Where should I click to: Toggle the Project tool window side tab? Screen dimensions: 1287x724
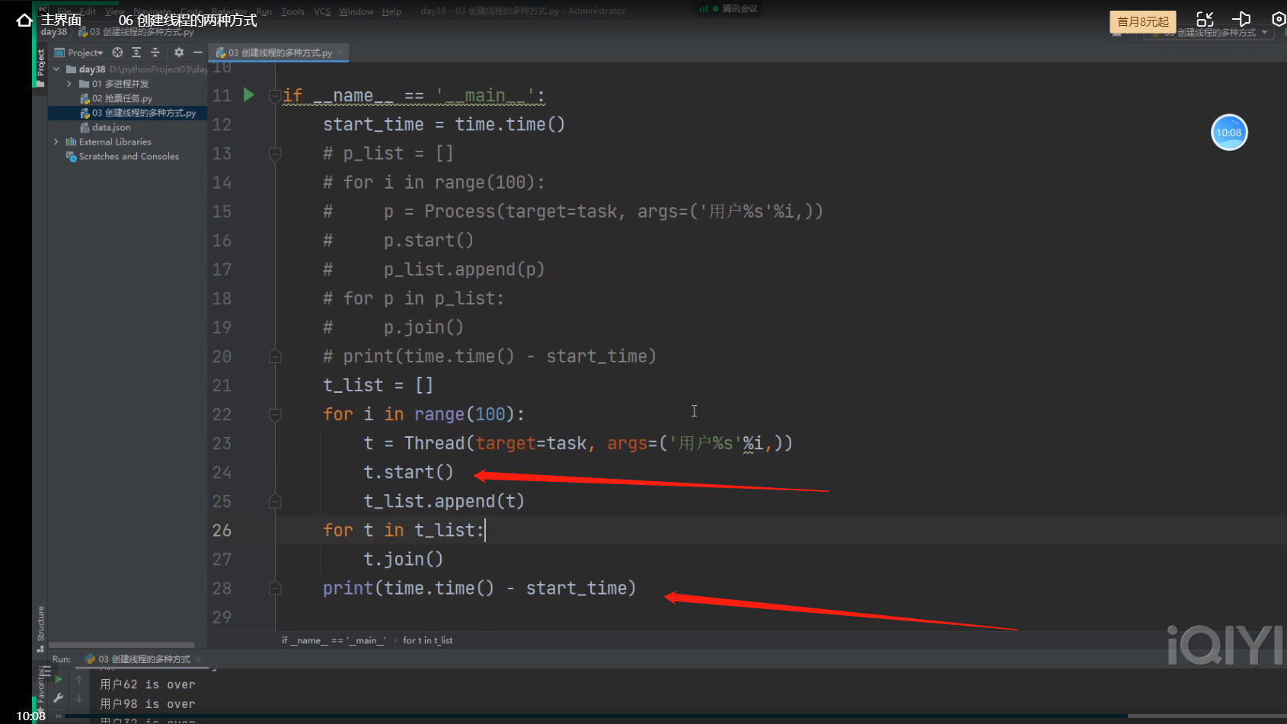click(x=40, y=67)
